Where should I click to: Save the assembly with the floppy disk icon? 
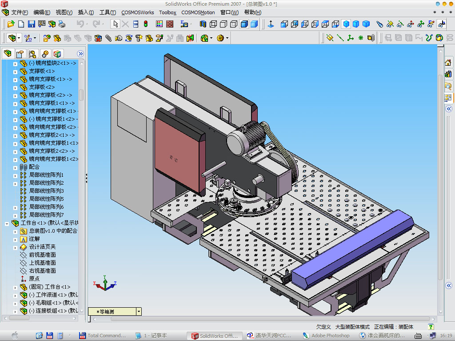(32, 24)
